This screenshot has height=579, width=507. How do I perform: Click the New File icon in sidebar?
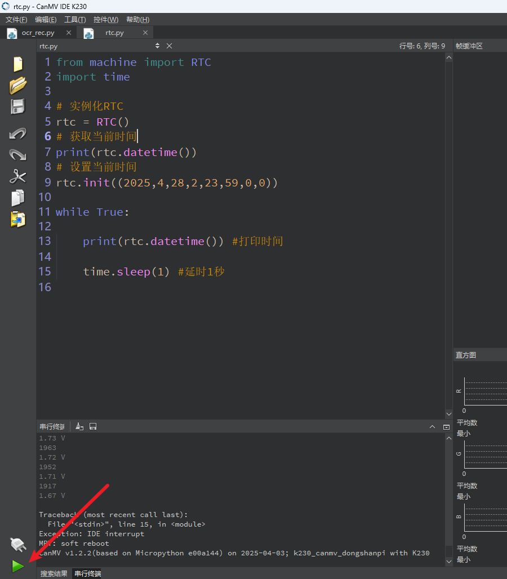coord(17,64)
